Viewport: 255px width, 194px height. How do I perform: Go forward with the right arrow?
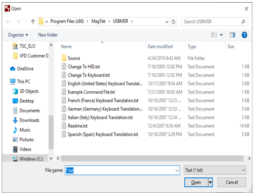coord(18,22)
